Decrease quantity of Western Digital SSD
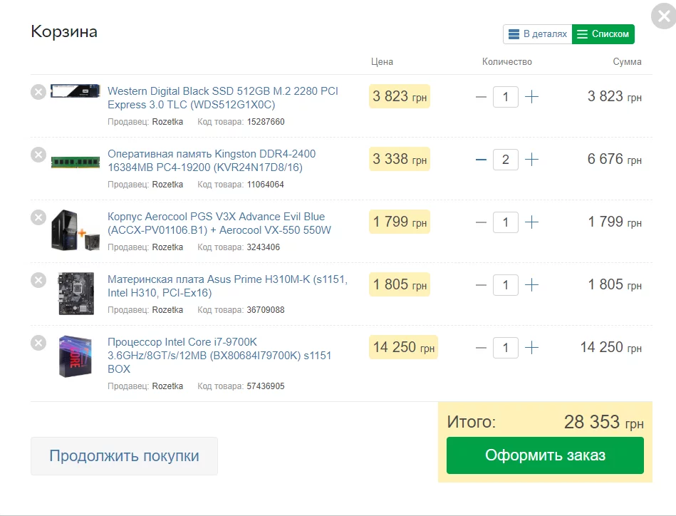The height and width of the screenshot is (516, 676). (x=481, y=97)
